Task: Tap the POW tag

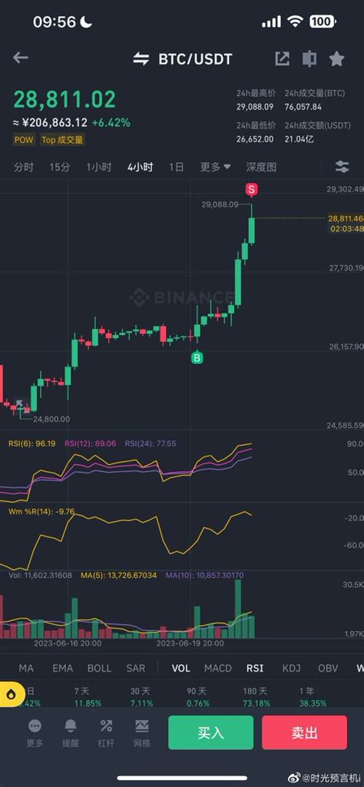Action: coord(24,140)
